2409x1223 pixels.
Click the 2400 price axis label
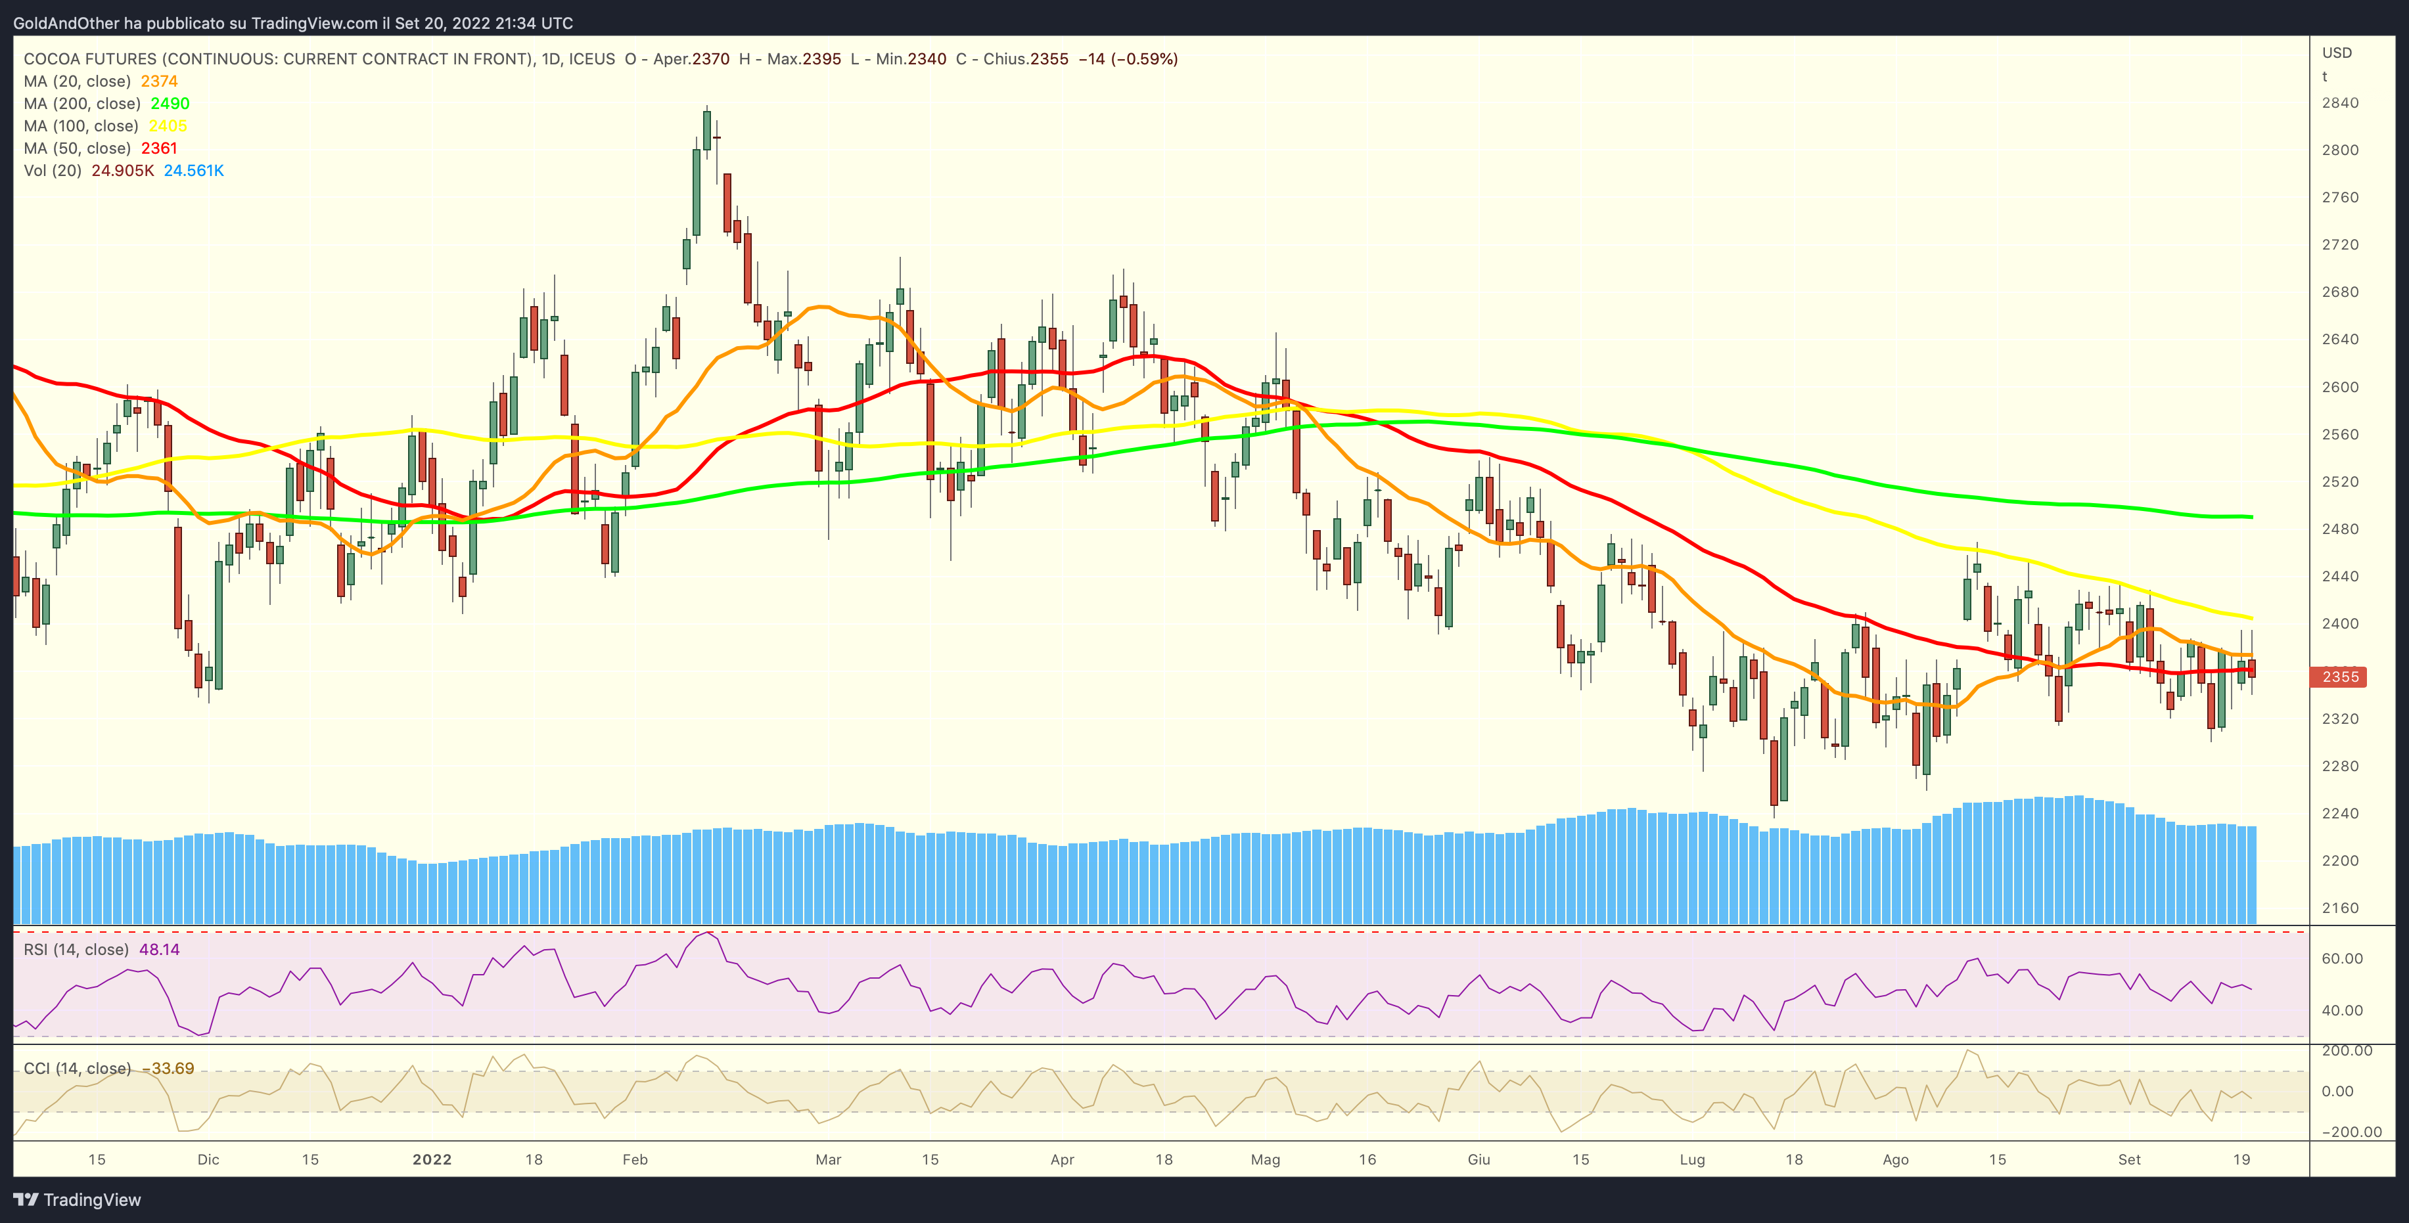2340,624
